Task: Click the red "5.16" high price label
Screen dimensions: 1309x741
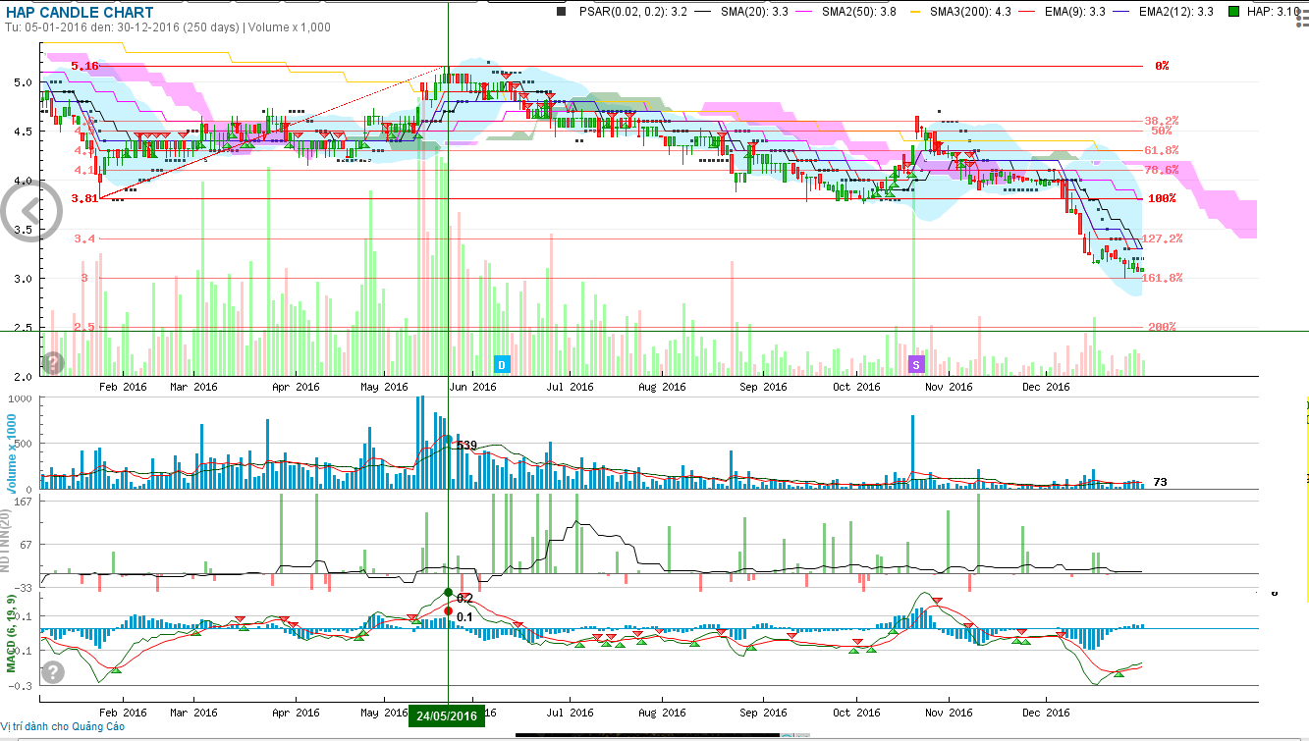Action: pos(86,66)
